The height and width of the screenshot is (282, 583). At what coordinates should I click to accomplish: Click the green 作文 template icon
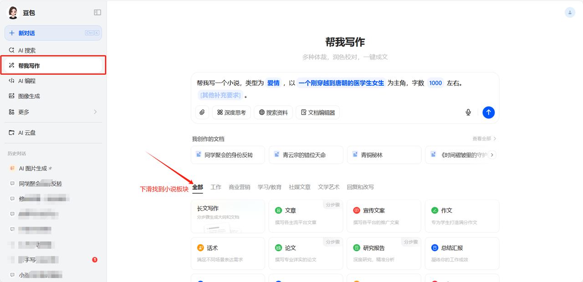coord(435,210)
